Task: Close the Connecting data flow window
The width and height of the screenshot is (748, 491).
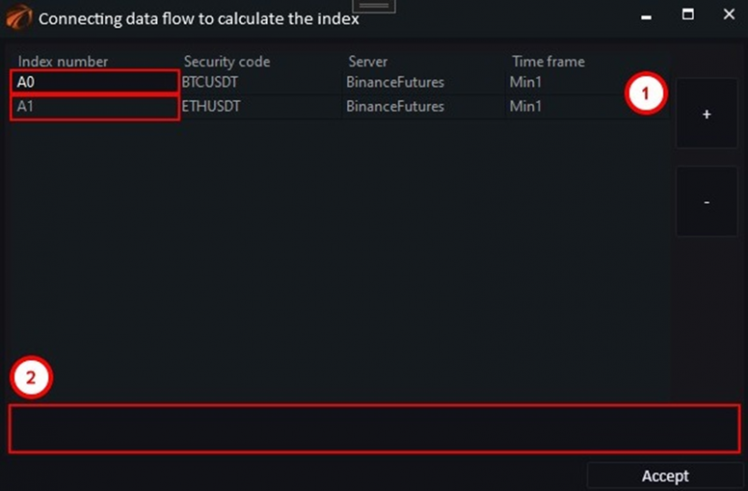Action: pos(728,15)
